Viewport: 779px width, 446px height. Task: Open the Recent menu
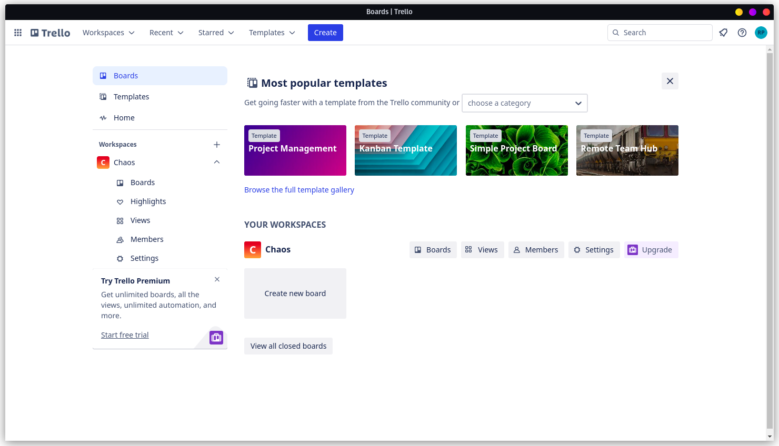click(x=166, y=32)
